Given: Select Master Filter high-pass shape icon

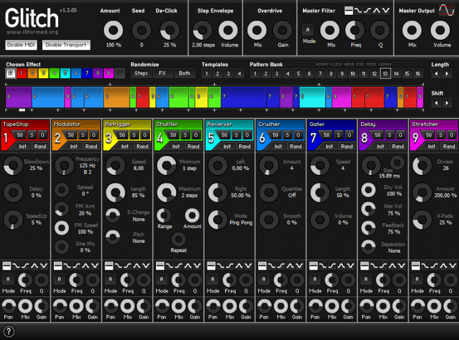Looking at the screenshot, I should point(367,11).
